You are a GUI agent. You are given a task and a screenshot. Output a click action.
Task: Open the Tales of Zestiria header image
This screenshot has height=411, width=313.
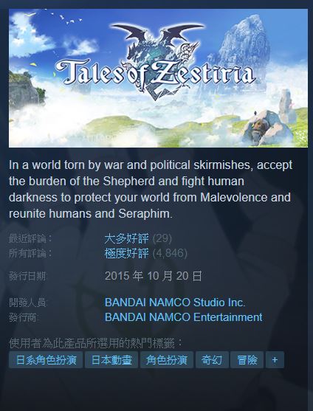158,78
